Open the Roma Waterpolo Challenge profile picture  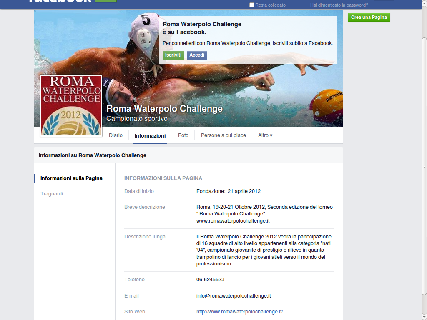coord(71,105)
